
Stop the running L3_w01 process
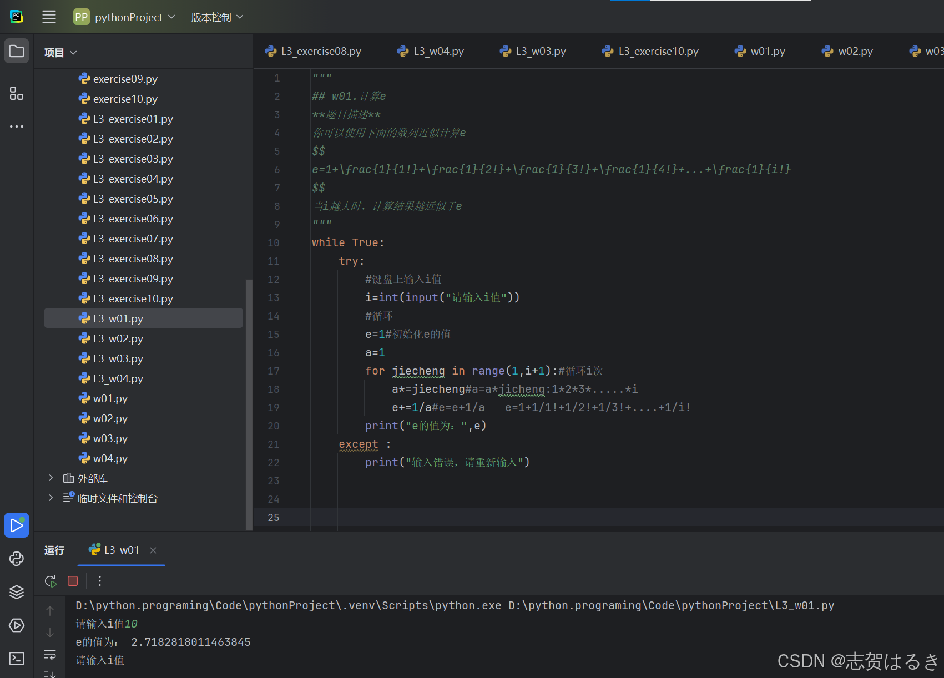click(72, 581)
